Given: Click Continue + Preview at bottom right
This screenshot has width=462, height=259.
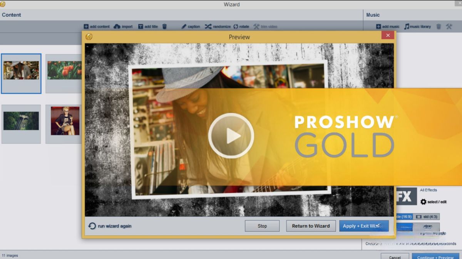Looking at the screenshot, I should coord(435,256).
